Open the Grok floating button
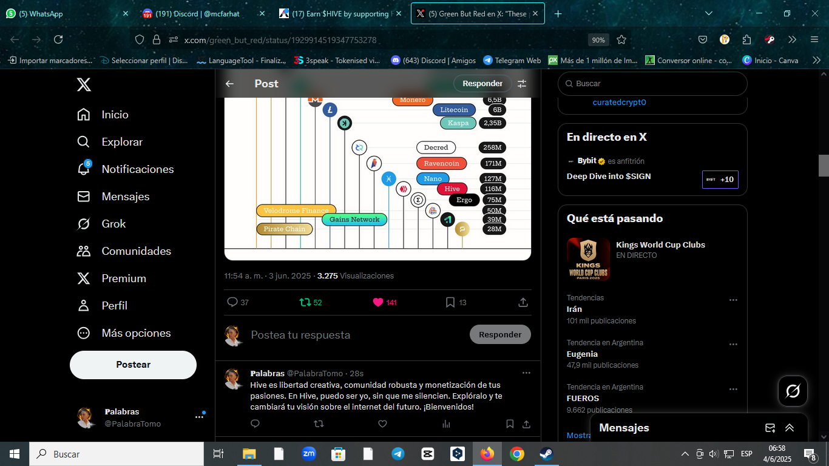 click(793, 391)
